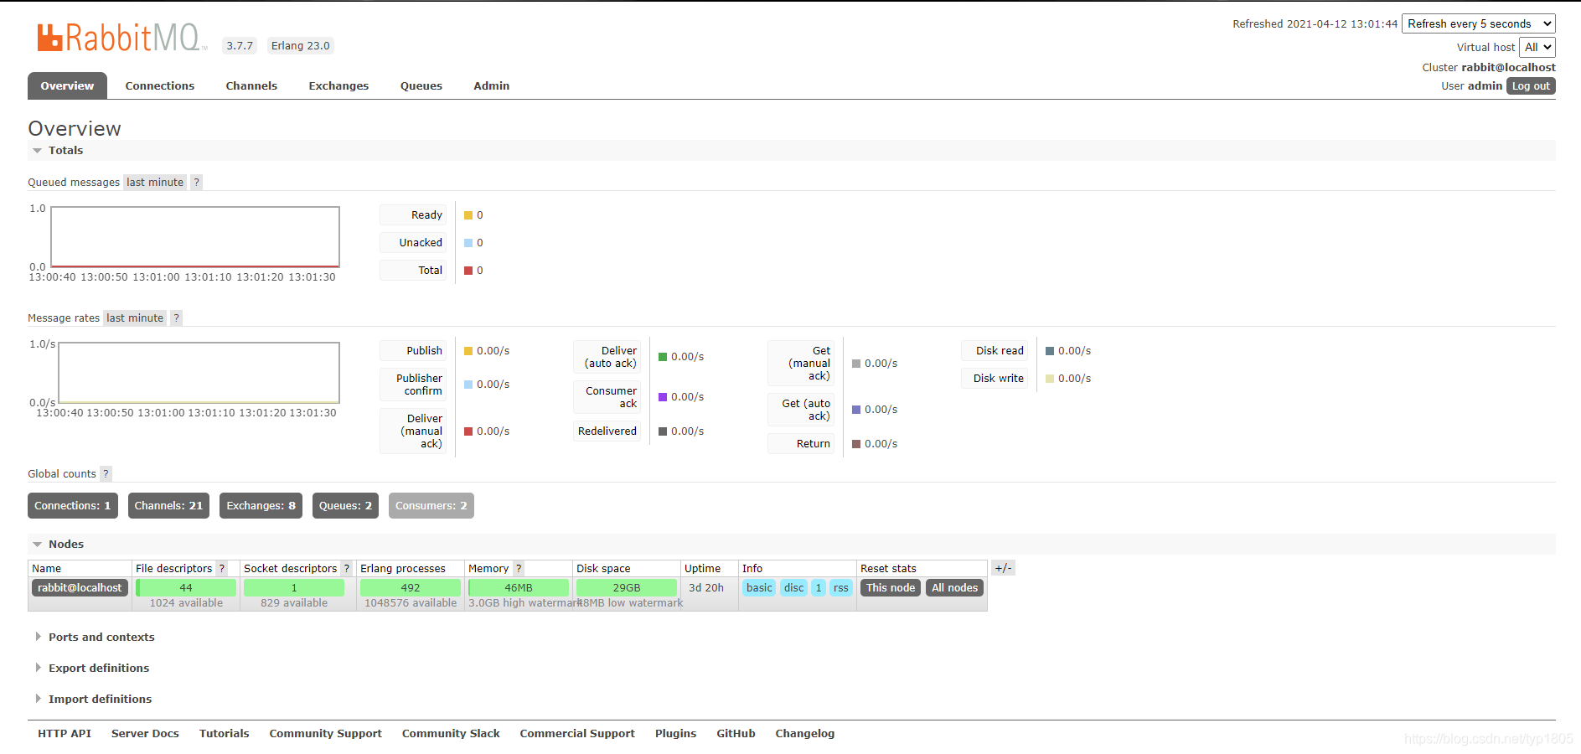The width and height of the screenshot is (1581, 754).
Task: Open the Server Docs link
Action: 145,734
